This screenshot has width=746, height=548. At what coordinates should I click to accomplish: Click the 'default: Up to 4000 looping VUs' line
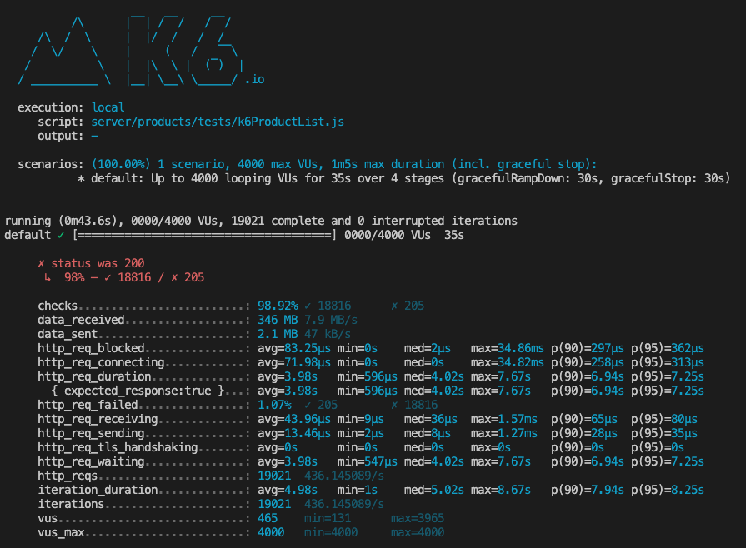pos(403,178)
